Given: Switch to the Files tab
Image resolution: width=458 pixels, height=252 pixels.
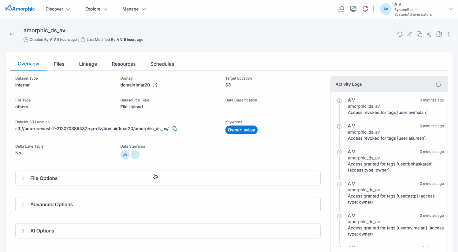Looking at the screenshot, I should [x=59, y=64].
